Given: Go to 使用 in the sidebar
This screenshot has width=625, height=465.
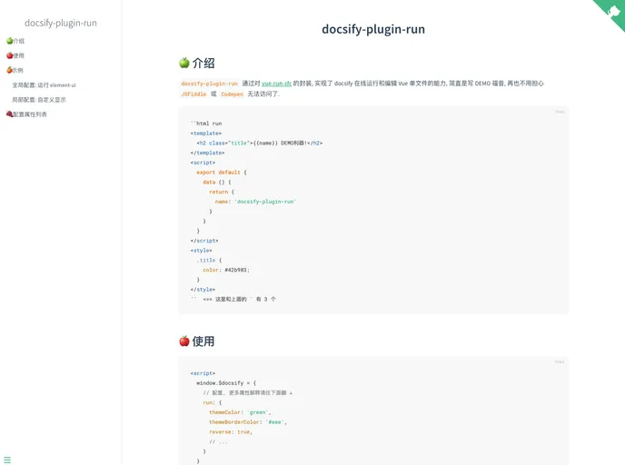Looking at the screenshot, I should (x=15, y=55).
